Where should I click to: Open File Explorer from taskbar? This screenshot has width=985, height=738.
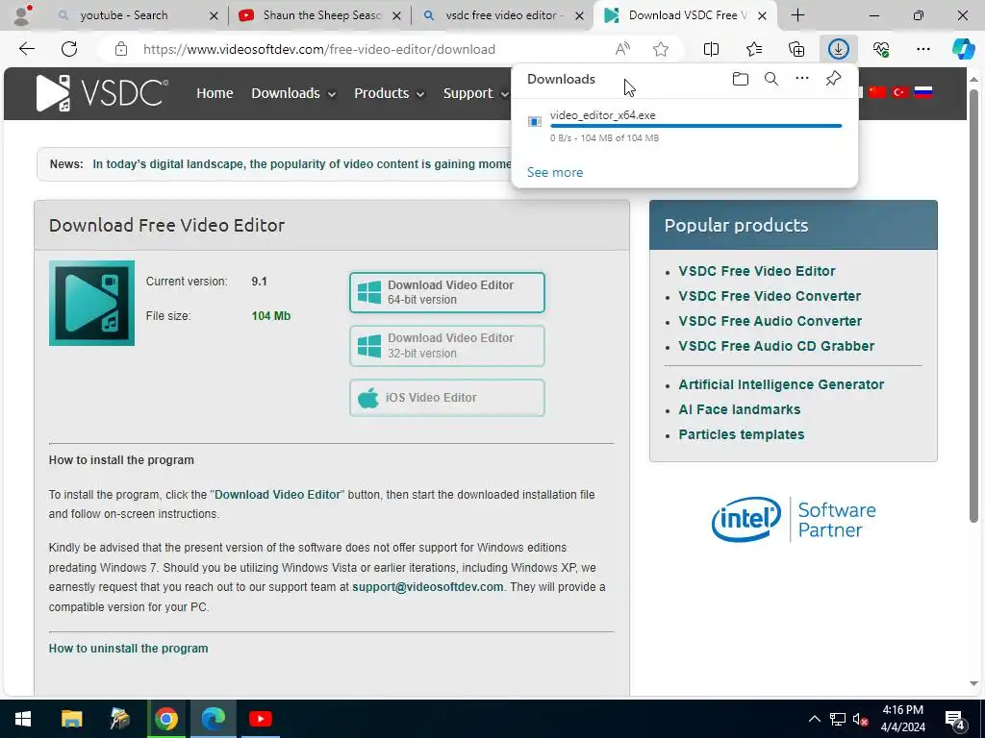(71, 719)
